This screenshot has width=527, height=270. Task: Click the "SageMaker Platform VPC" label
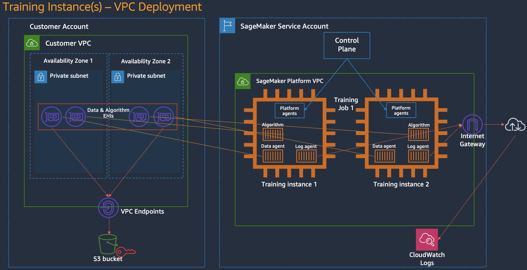click(290, 81)
